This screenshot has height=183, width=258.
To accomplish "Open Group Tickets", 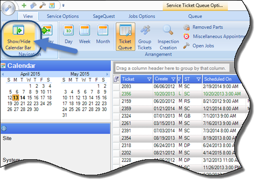I will tap(145, 37).
